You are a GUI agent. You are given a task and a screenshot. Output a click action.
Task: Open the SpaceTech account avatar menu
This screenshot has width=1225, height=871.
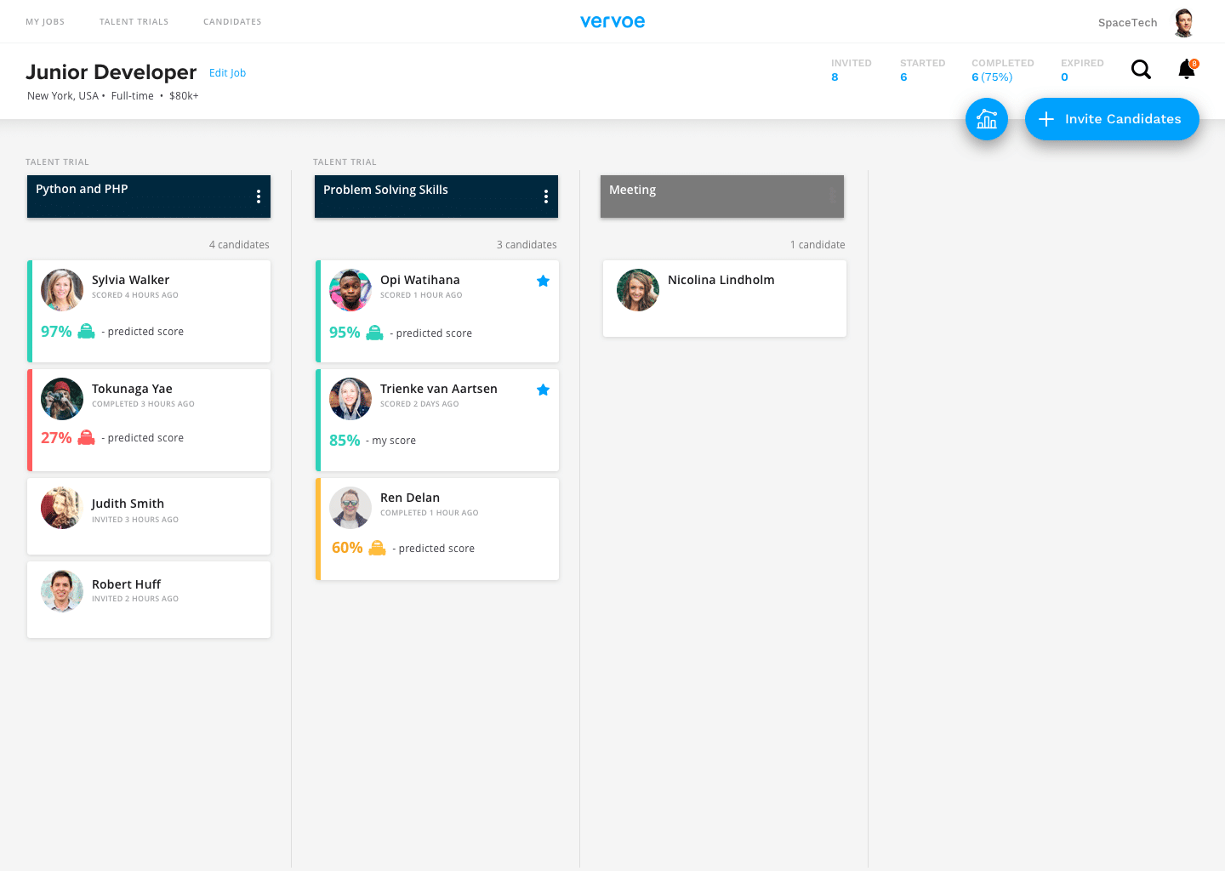pyautogui.click(x=1183, y=22)
